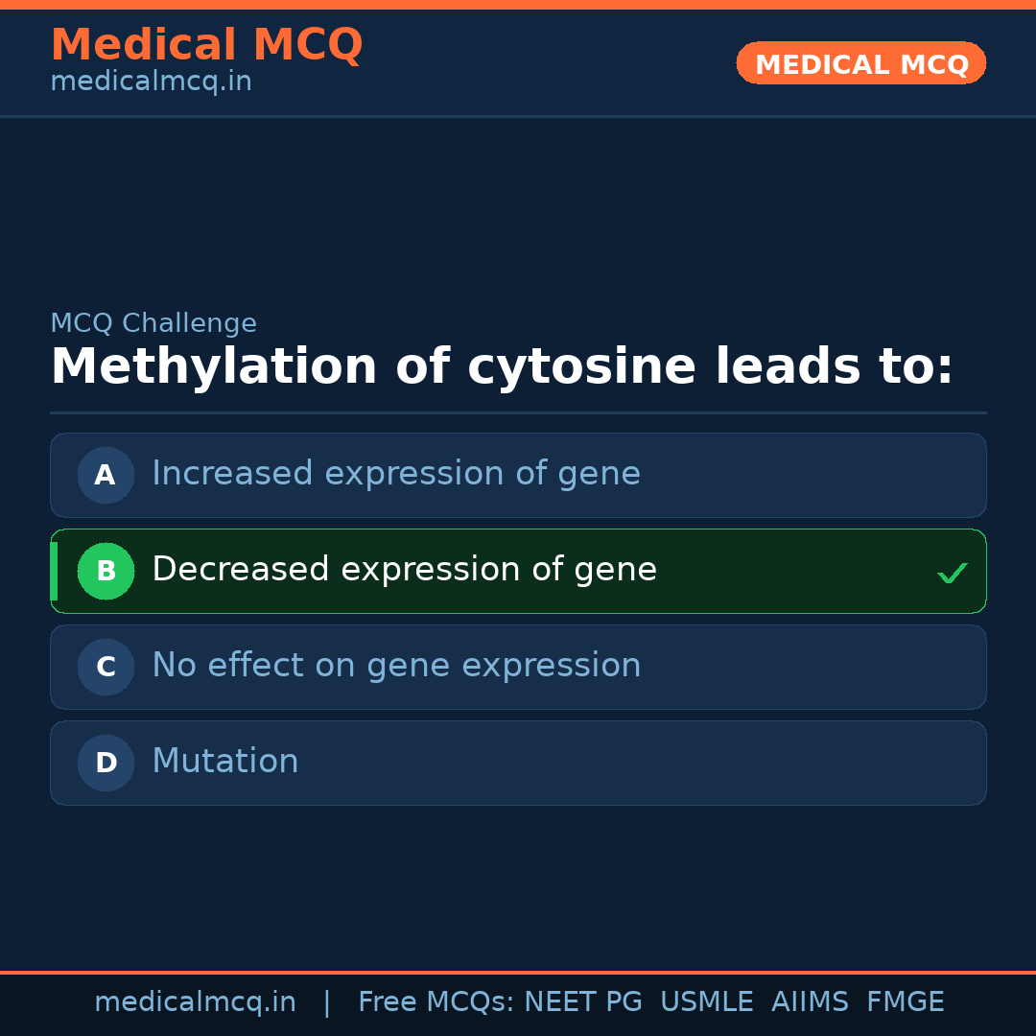Click the 'MCQ Challenge' label
This screenshot has height=1036, width=1036.
pyautogui.click(x=153, y=323)
